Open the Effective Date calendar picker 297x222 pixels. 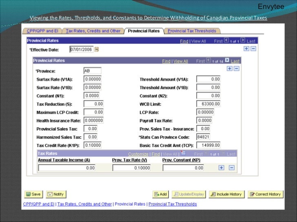coord(97,50)
